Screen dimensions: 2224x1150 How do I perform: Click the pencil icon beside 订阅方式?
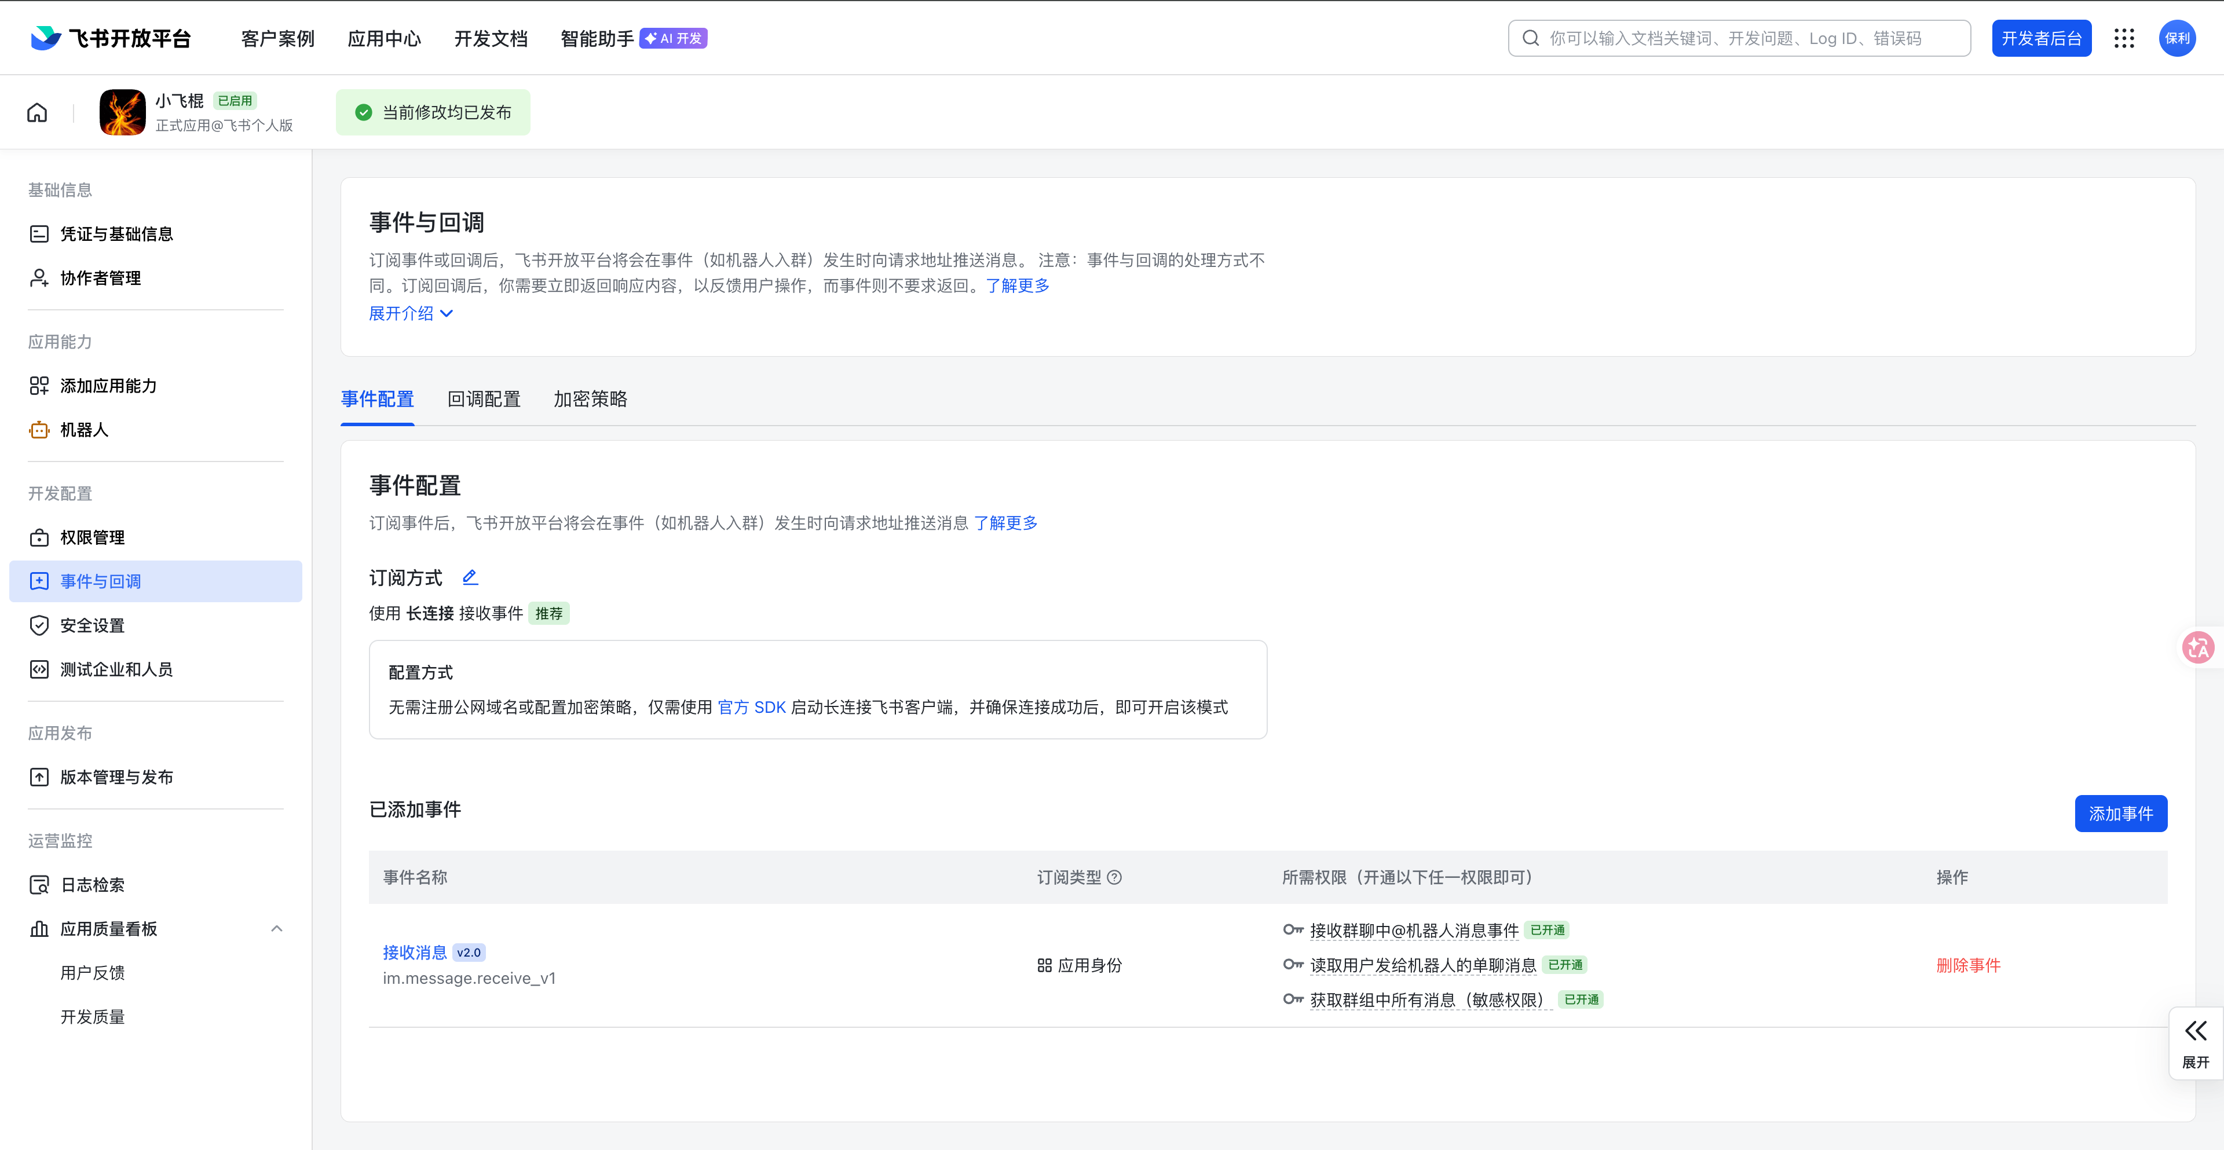[470, 577]
